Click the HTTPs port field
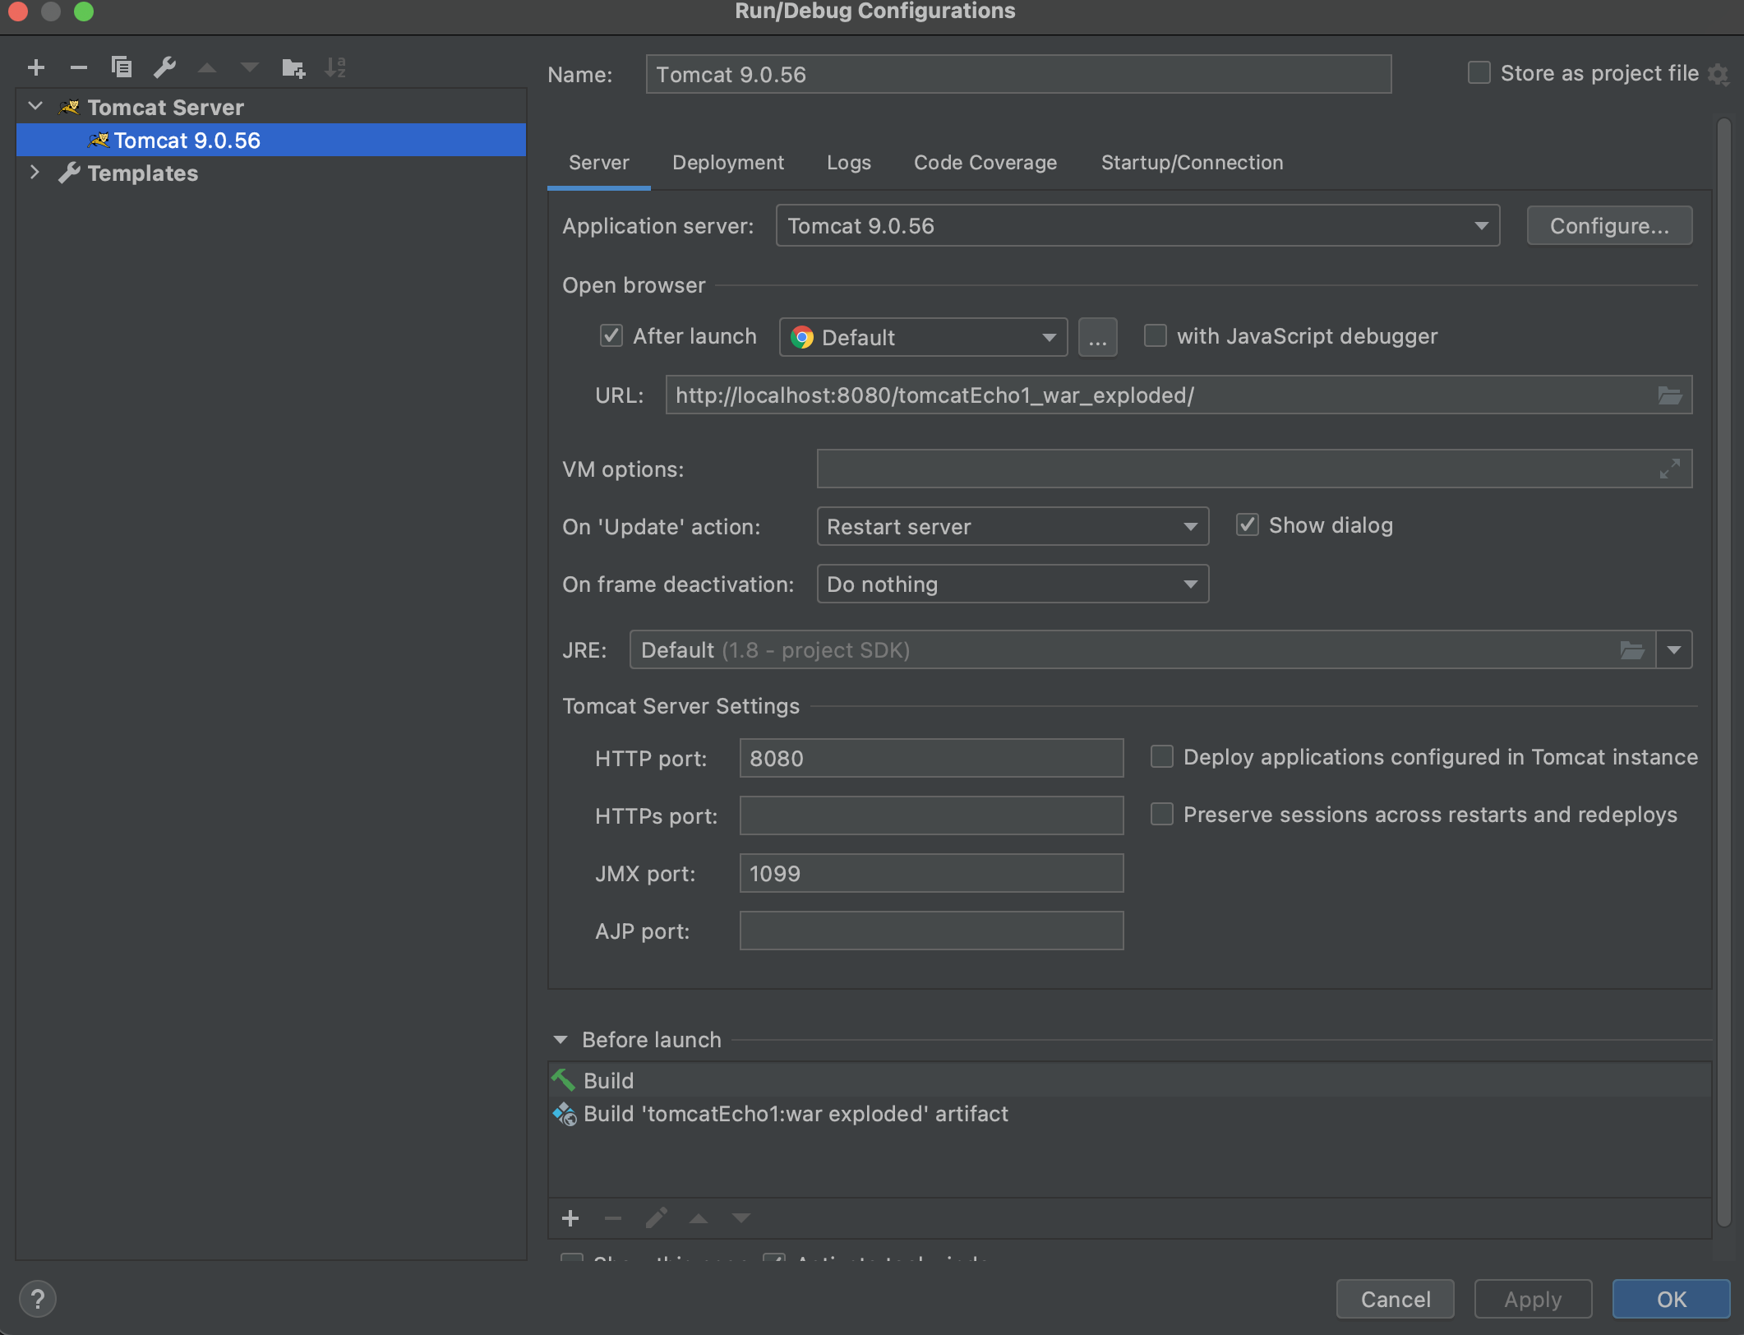The height and width of the screenshot is (1335, 1744). tap(931, 815)
